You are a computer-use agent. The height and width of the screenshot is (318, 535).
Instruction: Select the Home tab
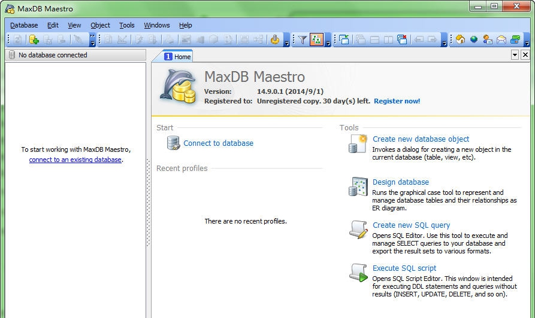click(x=178, y=57)
